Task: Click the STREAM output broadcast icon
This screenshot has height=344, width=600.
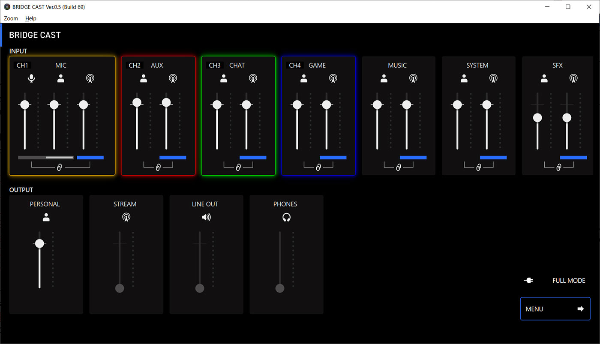Action: click(126, 217)
